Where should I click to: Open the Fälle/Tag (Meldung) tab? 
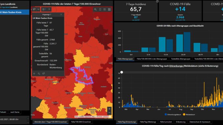click(148, 122)
